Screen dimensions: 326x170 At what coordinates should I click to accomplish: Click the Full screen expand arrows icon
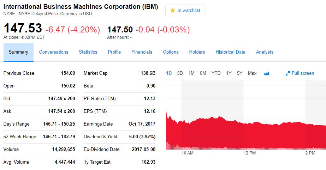tap(288, 73)
